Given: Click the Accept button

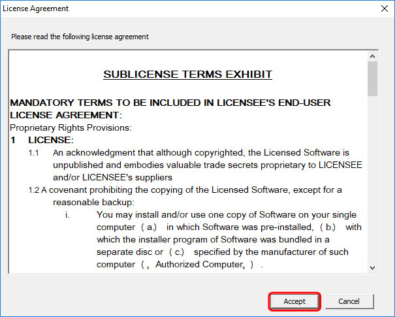Looking at the screenshot, I should click(294, 301).
